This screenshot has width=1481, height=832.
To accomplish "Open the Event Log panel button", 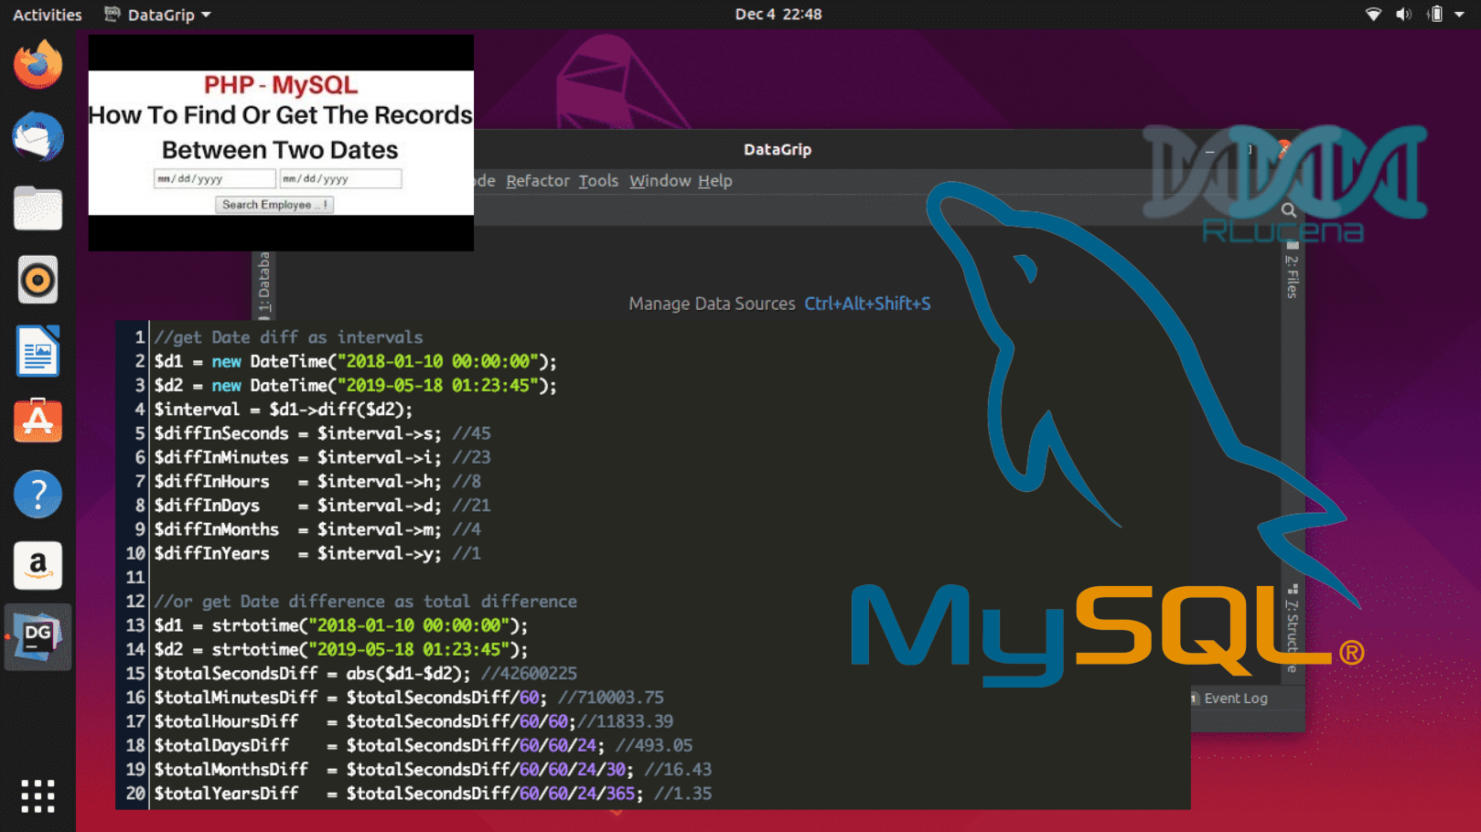I will pyautogui.click(x=1230, y=699).
